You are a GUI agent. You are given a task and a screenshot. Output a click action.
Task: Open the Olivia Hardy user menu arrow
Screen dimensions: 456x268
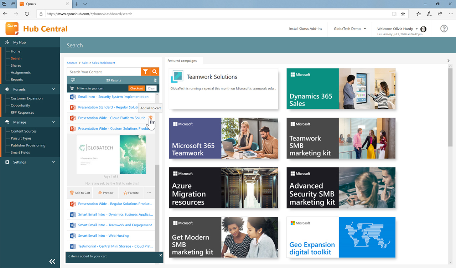pyautogui.click(x=417, y=29)
